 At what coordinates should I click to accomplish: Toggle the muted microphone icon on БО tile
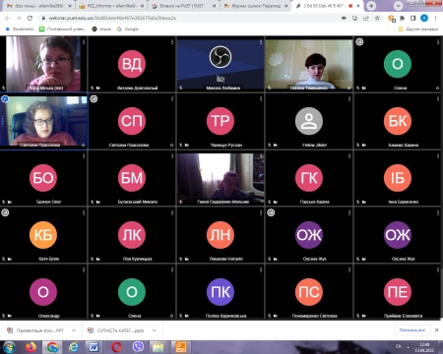(x=4, y=202)
